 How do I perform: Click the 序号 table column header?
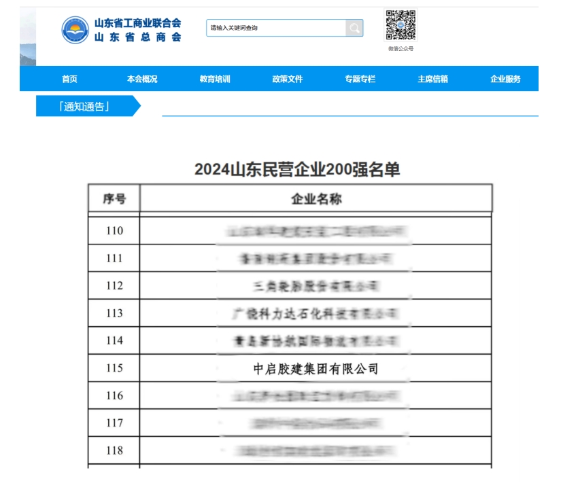click(114, 199)
